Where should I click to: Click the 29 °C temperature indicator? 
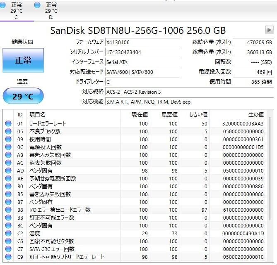[23, 97]
